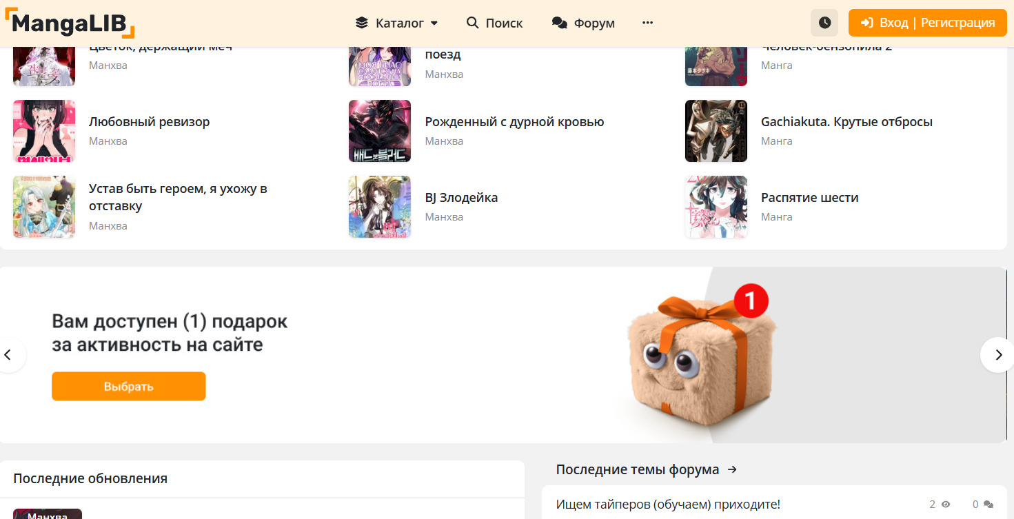
Task: Select Gachiakuta. Крутые отбросы title
Action: tap(846, 122)
